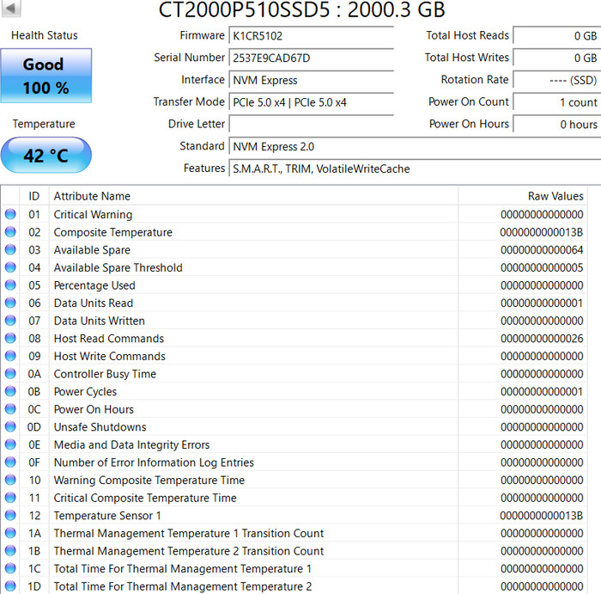Click the empty Drive Letter field

(x=311, y=125)
